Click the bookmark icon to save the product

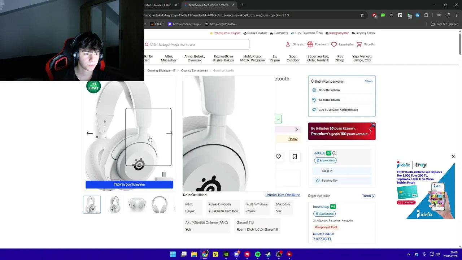[x=295, y=156]
